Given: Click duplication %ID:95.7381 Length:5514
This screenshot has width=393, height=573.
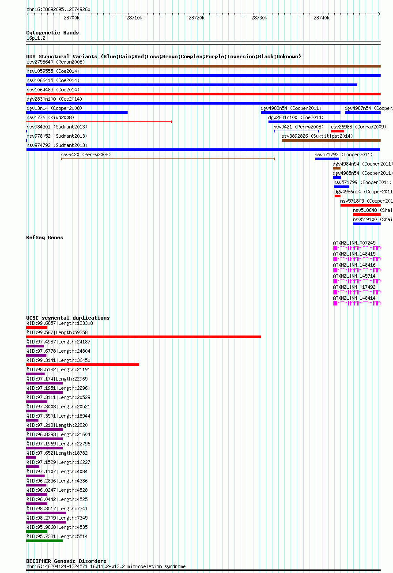Looking at the screenshot, I should coord(44,541).
